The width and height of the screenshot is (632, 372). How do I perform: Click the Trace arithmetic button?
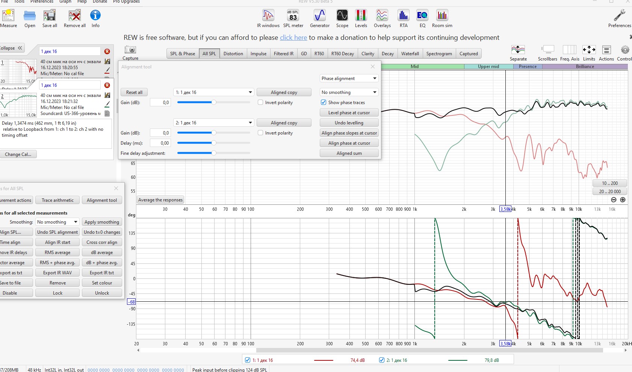tap(57, 200)
